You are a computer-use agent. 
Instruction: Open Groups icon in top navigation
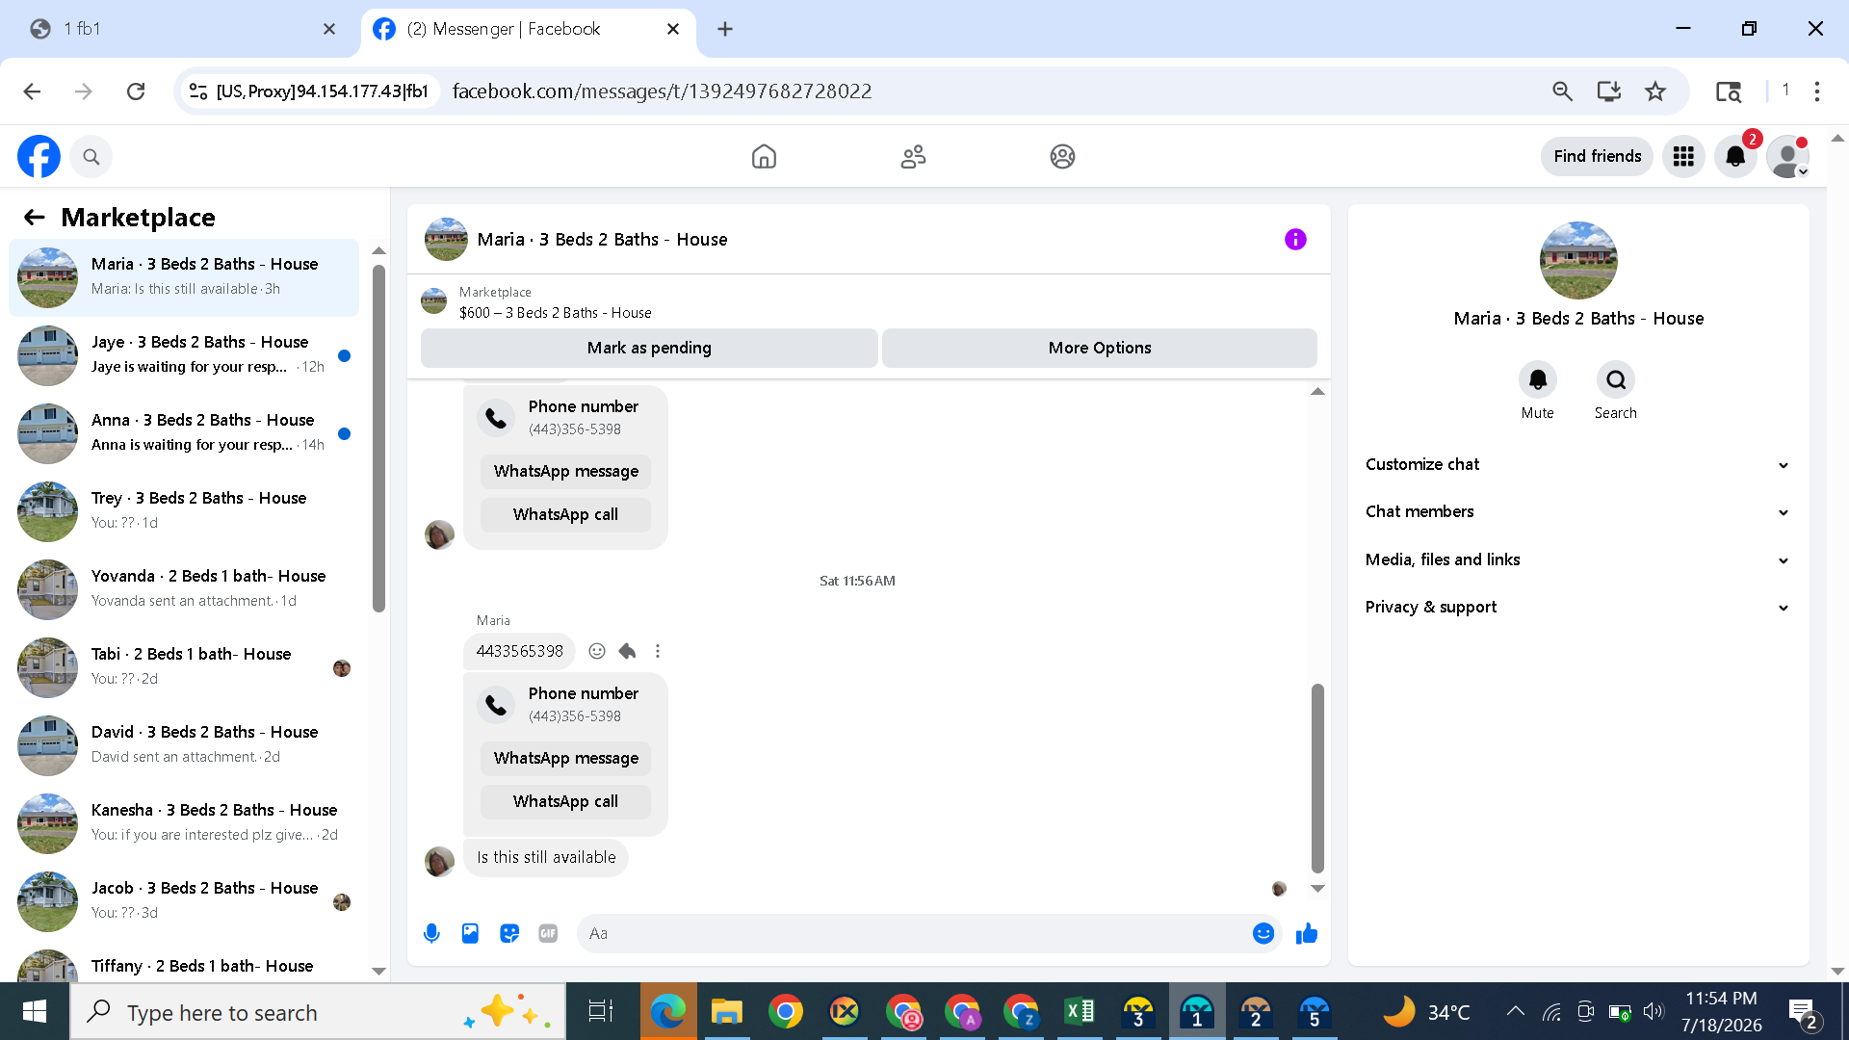tap(1062, 156)
